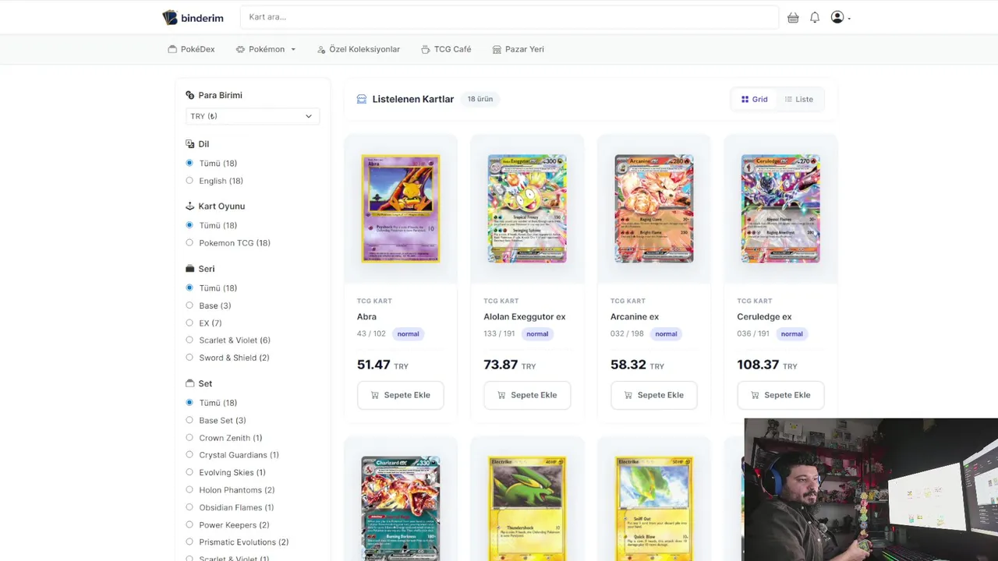Open the Alolan Exeggutor ex card image
The image size is (998, 561).
click(527, 208)
